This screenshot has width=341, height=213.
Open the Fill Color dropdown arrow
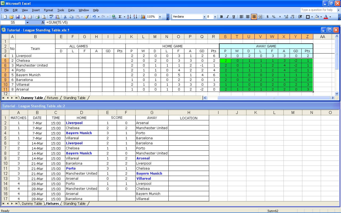[321, 17]
